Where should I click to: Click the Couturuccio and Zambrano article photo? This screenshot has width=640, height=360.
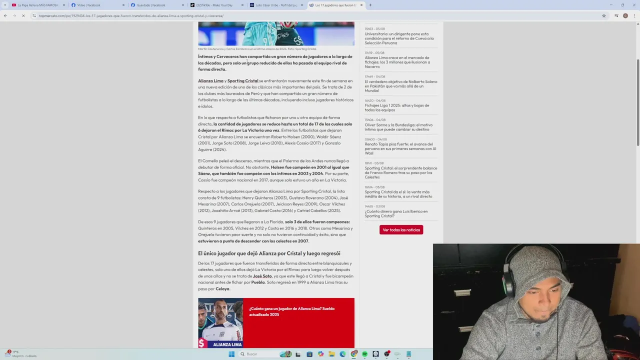click(x=276, y=33)
